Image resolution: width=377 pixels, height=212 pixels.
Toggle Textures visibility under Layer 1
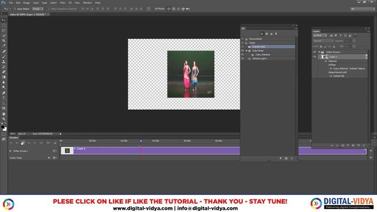[x=326, y=61]
